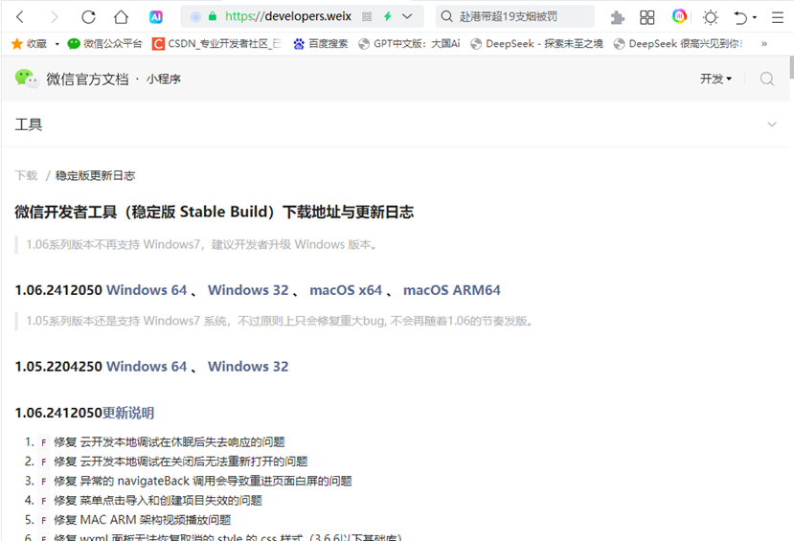Click 微信官方文档 header title
The width and height of the screenshot is (794, 541).
tap(87, 79)
